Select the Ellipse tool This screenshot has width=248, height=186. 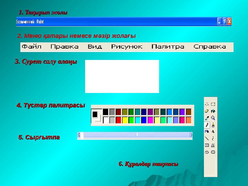coord(207,152)
